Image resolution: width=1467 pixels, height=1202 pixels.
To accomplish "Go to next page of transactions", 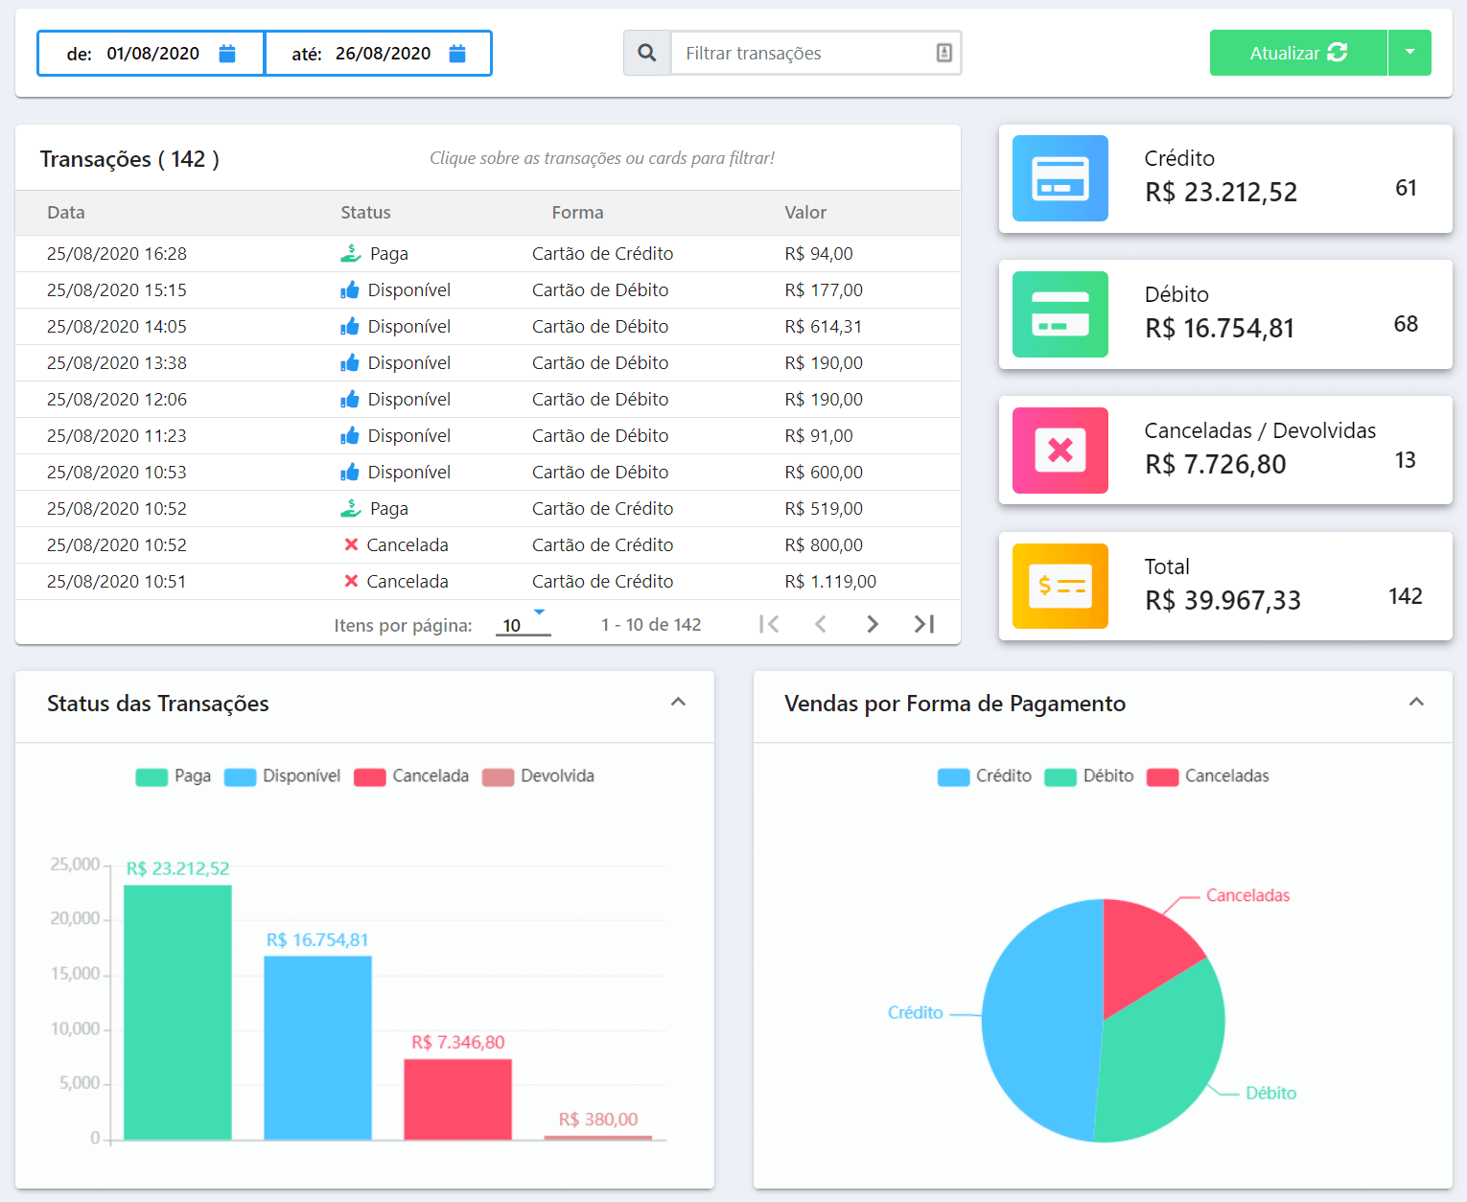I will coord(873,624).
